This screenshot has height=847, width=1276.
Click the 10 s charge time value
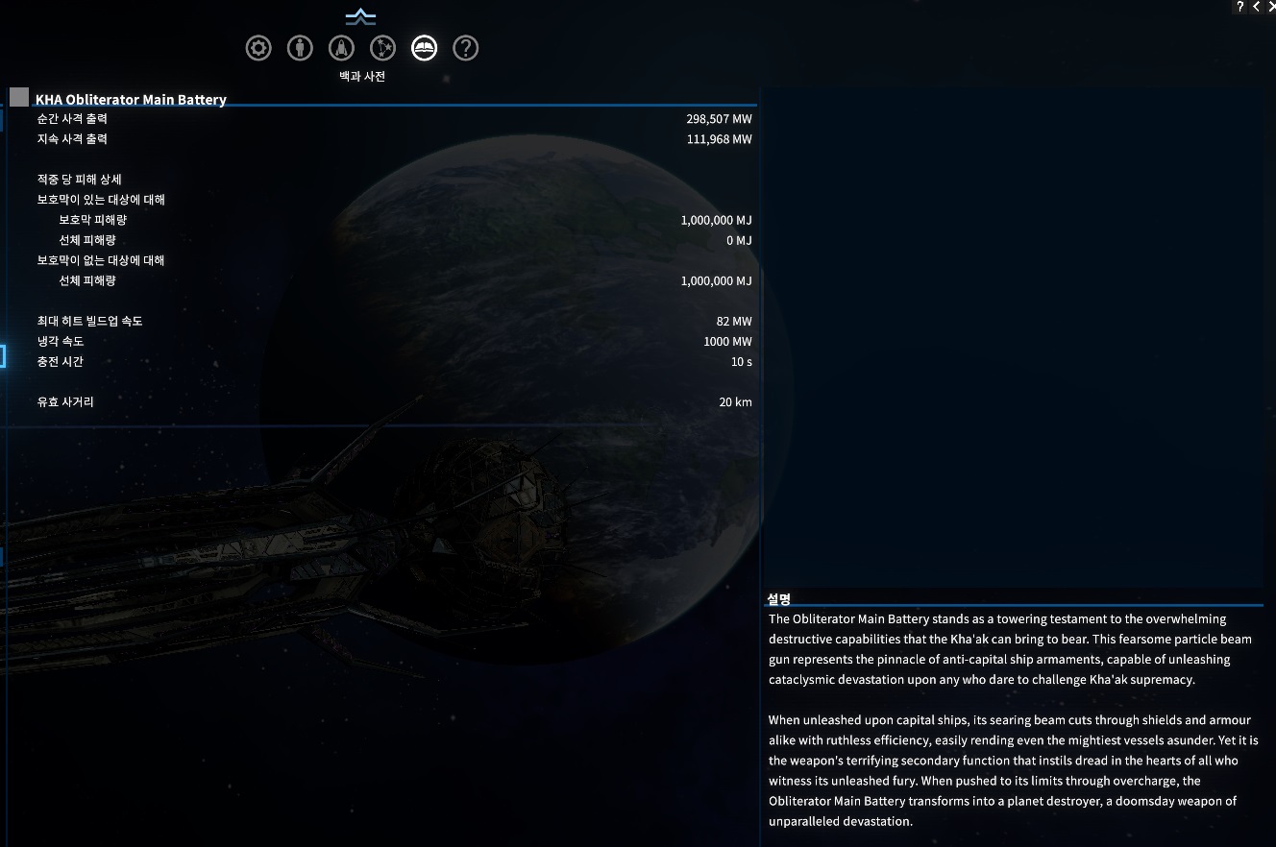point(741,361)
